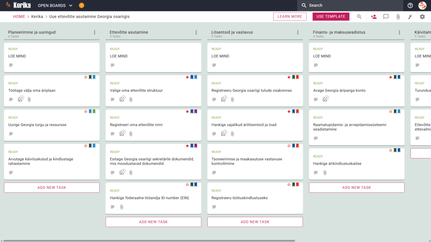Click blue tag on Töötage välja oma äriplaan card
Image resolution: width=431 pixels, height=242 pixels.
(x=94, y=77)
